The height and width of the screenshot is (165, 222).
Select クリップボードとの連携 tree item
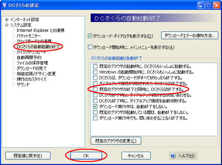pos(34,41)
